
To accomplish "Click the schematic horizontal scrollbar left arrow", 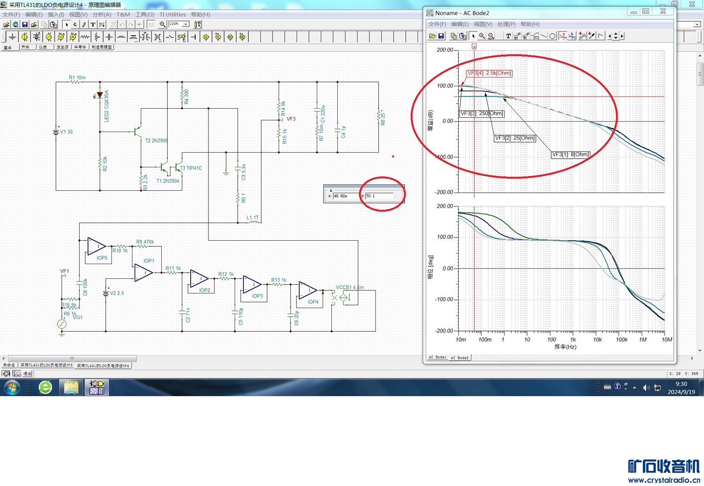I will 4,358.
